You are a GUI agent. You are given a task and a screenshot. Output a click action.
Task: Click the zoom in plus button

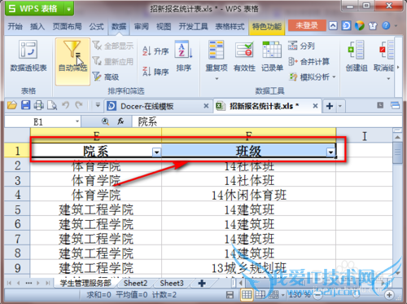tap(389, 294)
